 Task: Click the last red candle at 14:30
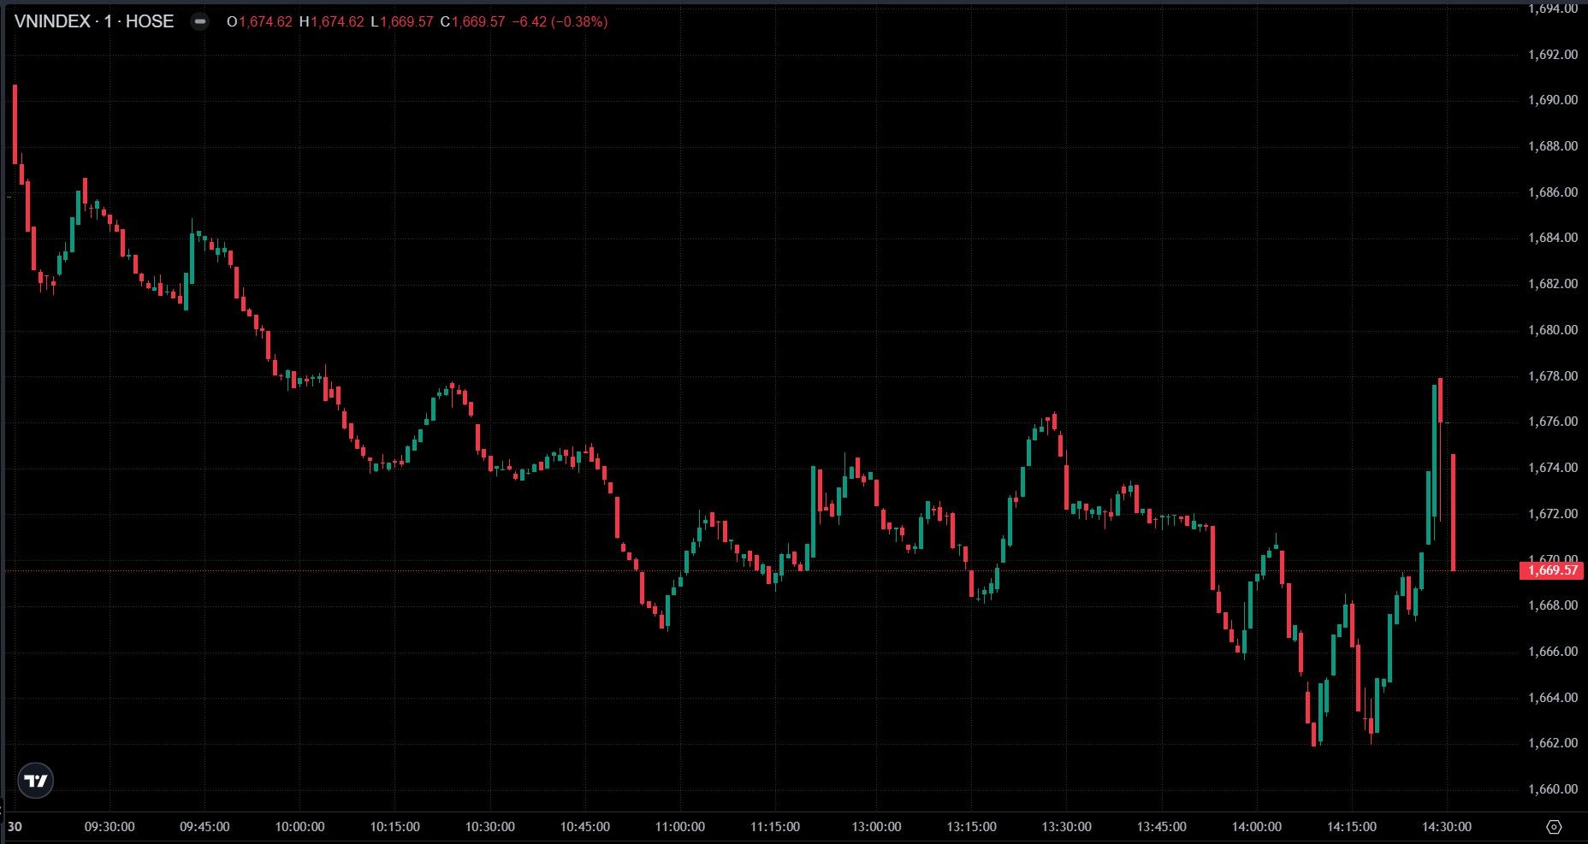(1454, 513)
